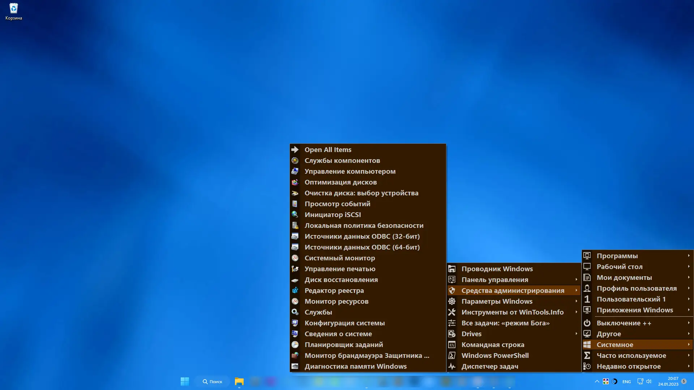Click the Open All Items arrow icon
The height and width of the screenshot is (390, 694).
click(295, 149)
